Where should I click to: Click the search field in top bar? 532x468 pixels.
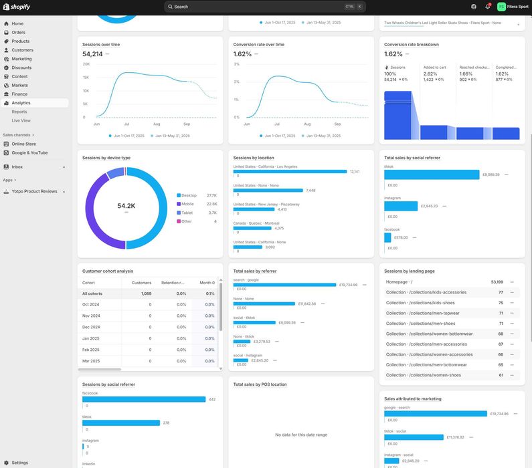point(265,7)
